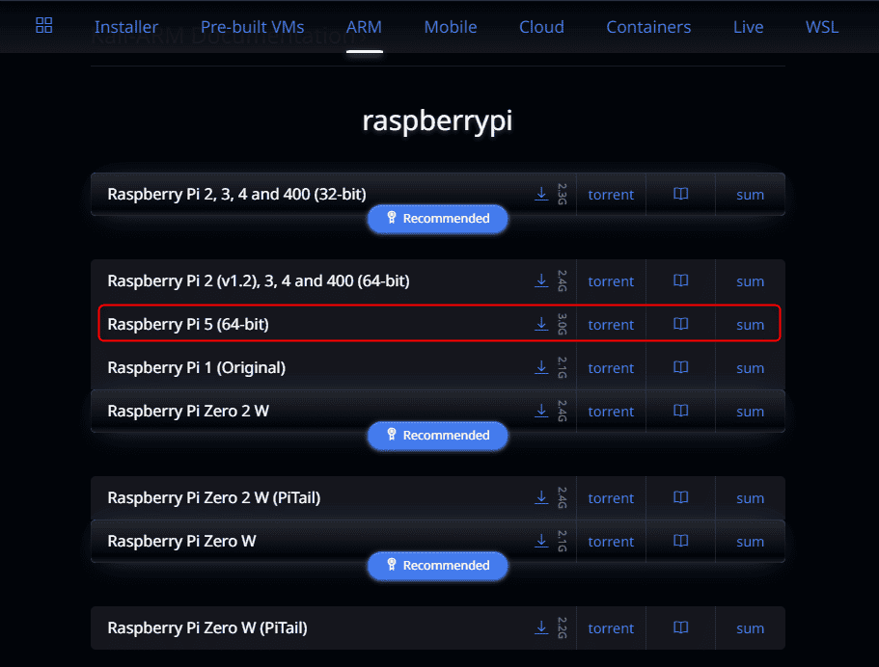This screenshot has width=879, height=667.
Task: Open documentation book for Raspberry Pi Zero 2 W
Action: pos(680,411)
